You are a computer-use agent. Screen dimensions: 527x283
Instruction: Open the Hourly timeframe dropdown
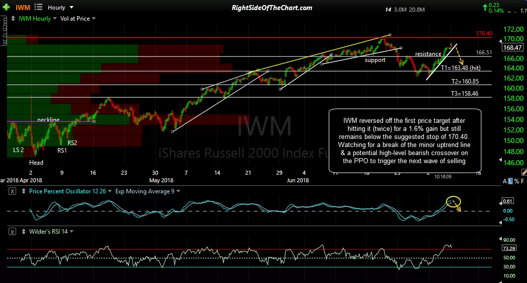coord(60,8)
